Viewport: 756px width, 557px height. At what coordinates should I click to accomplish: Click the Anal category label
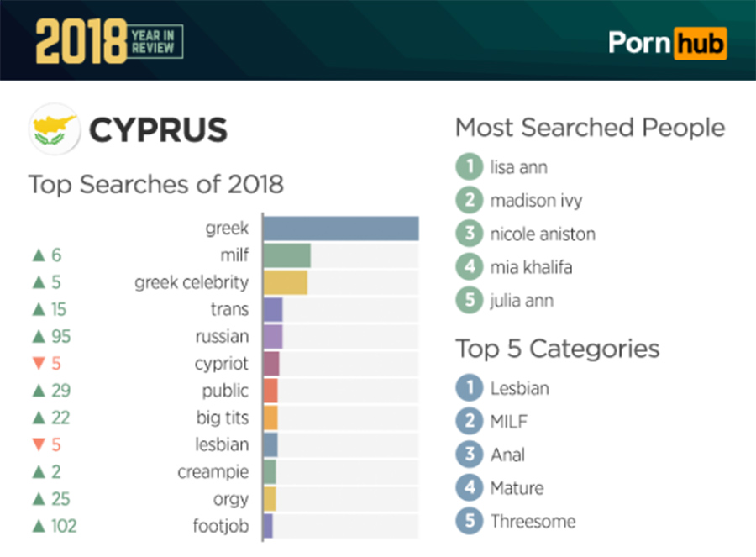pos(507,455)
